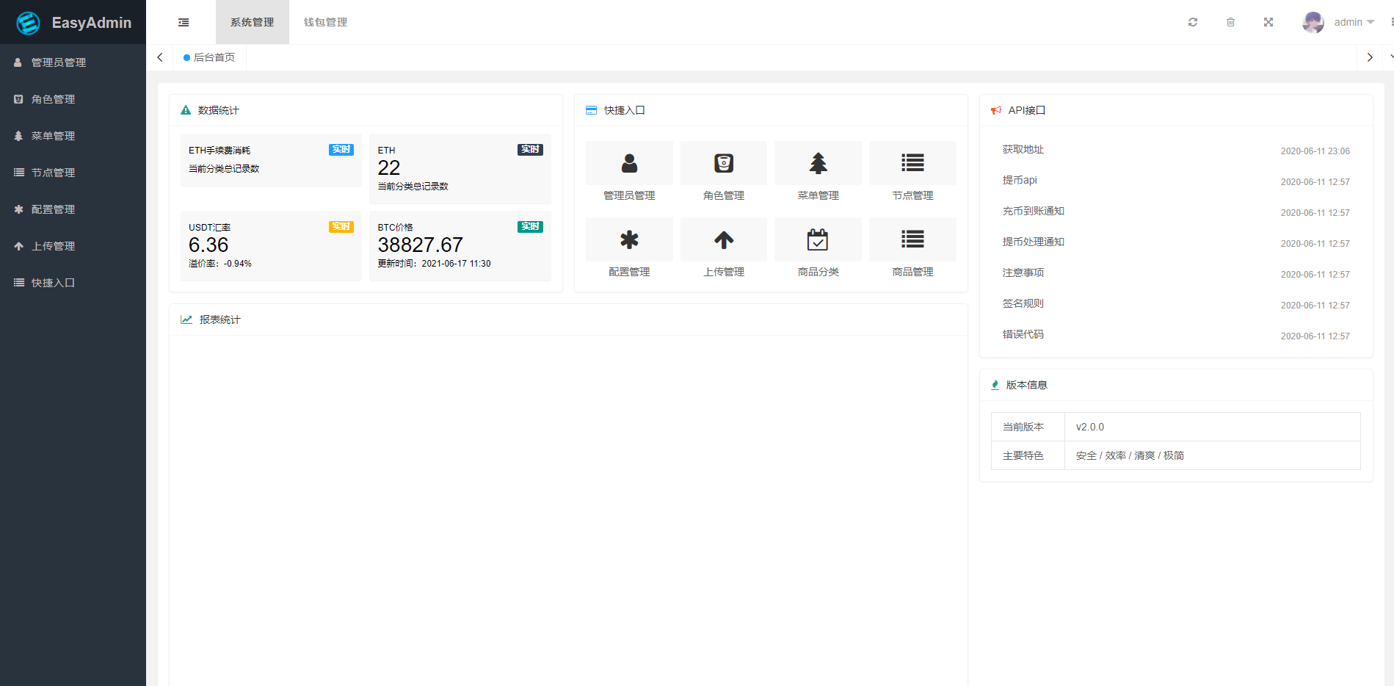Screen dimensions: 1394x686
Task: Open 角色管理 shortcut icon
Action: point(724,163)
